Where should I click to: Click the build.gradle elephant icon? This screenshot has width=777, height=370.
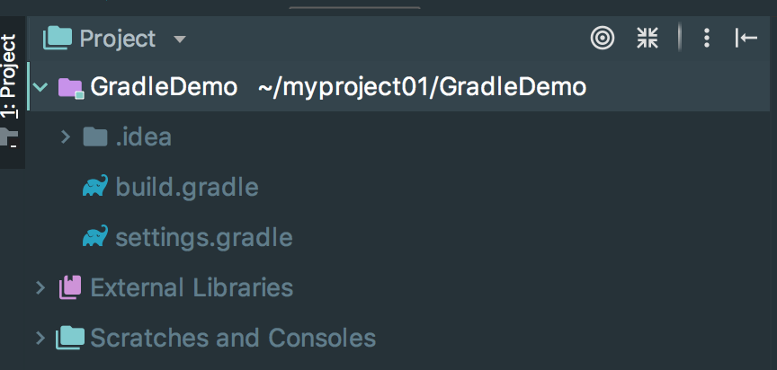[95, 186]
